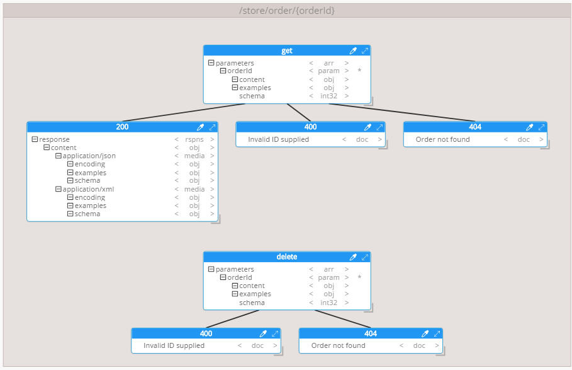Click the eyedropper icon on 200 node

(x=200, y=127)
